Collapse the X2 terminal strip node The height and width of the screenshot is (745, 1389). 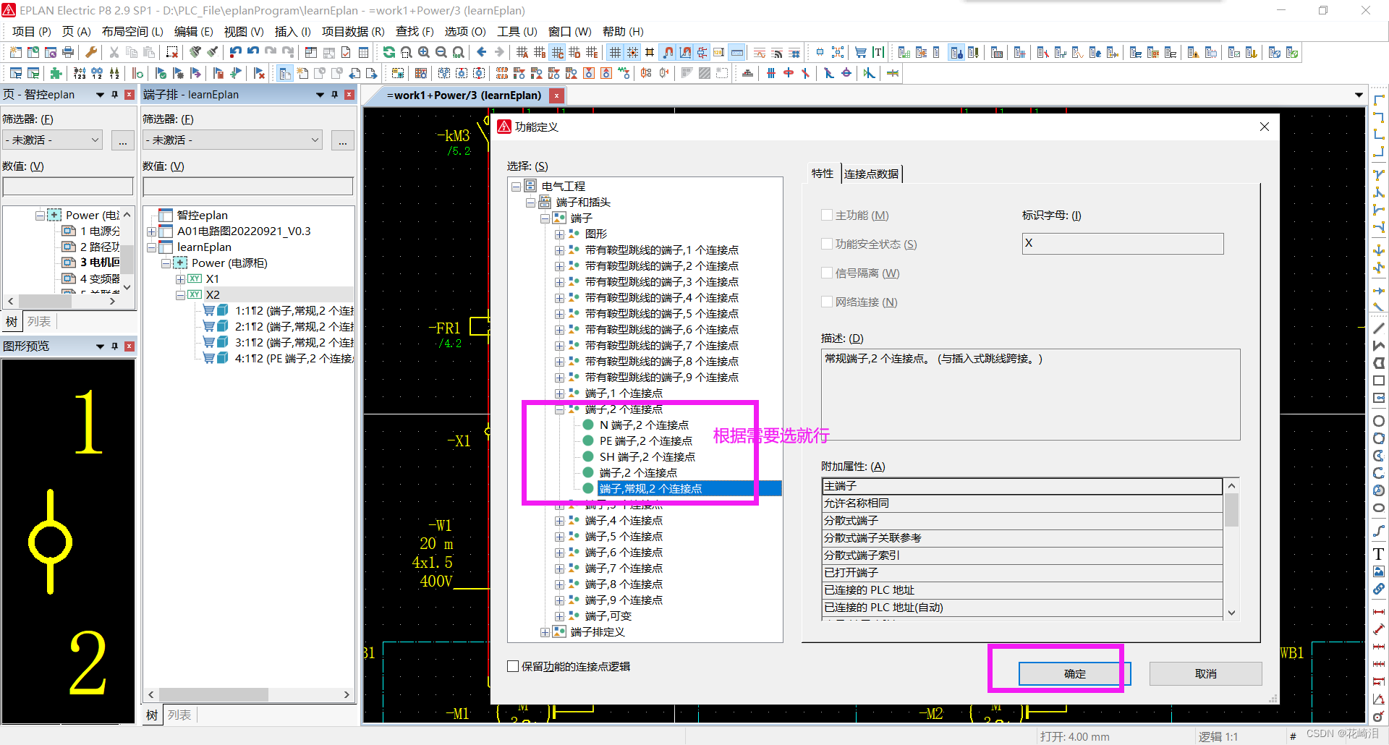coord(180,294)
